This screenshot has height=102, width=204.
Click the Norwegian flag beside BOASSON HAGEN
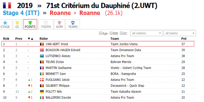point(42,50)
